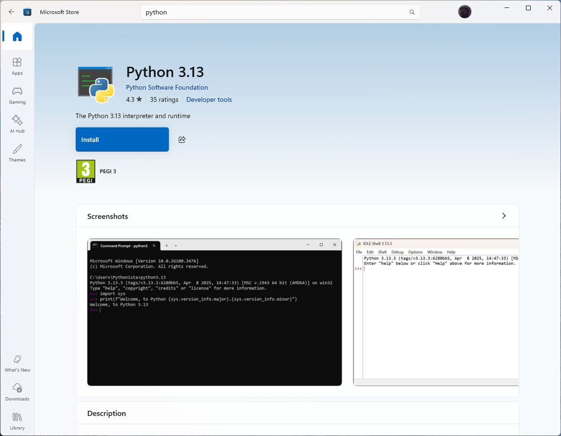Expand the Screenshots section chevron
The width and height of the screenshot is (561, 436).
504,216
